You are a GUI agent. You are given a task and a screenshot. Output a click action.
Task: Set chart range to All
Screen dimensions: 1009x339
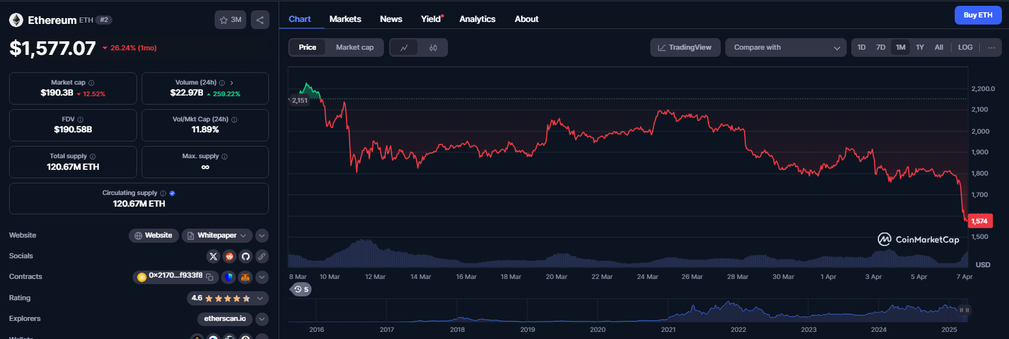tap(939, 47)
